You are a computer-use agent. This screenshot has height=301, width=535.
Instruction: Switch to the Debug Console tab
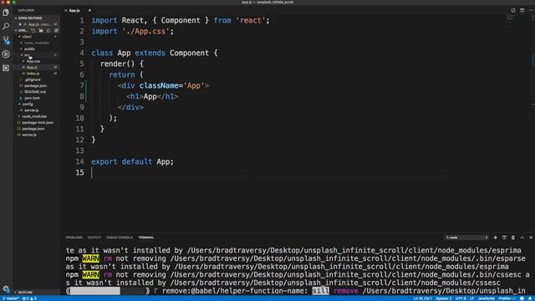click(120, 237)
